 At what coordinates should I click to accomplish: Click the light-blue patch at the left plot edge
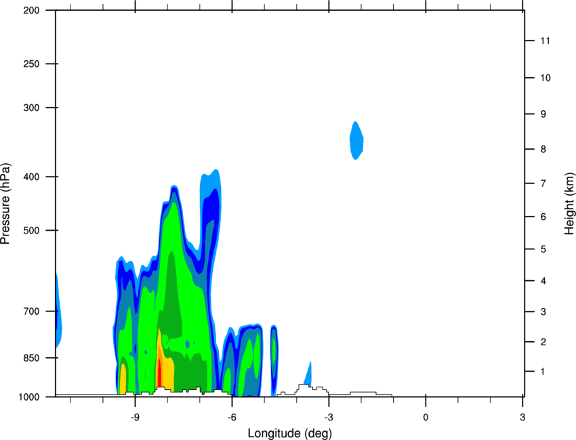tap(58, 312)
